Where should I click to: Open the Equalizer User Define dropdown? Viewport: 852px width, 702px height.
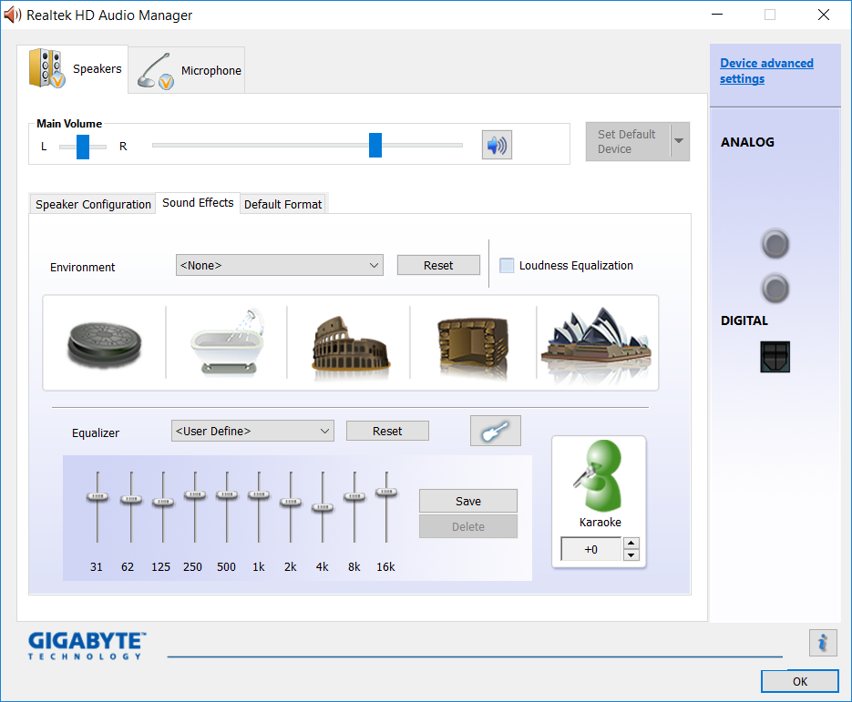click(252, 431)
